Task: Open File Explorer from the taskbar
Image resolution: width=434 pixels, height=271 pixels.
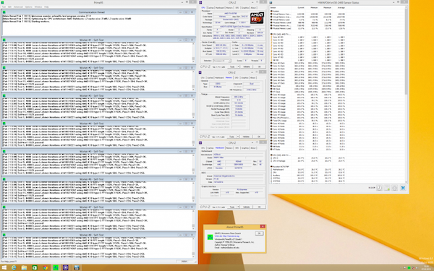Action: pos(24,267)
